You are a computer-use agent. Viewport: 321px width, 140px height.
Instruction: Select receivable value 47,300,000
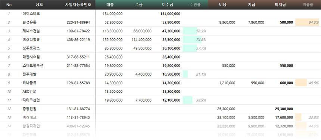pos(172,31)
